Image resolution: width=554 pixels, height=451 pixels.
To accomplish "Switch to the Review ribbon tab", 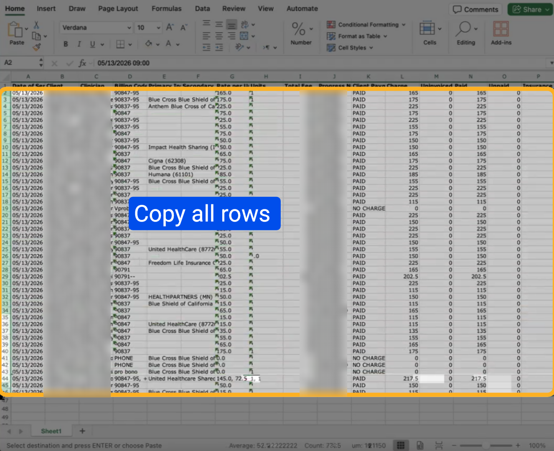I will coord(234,8).
